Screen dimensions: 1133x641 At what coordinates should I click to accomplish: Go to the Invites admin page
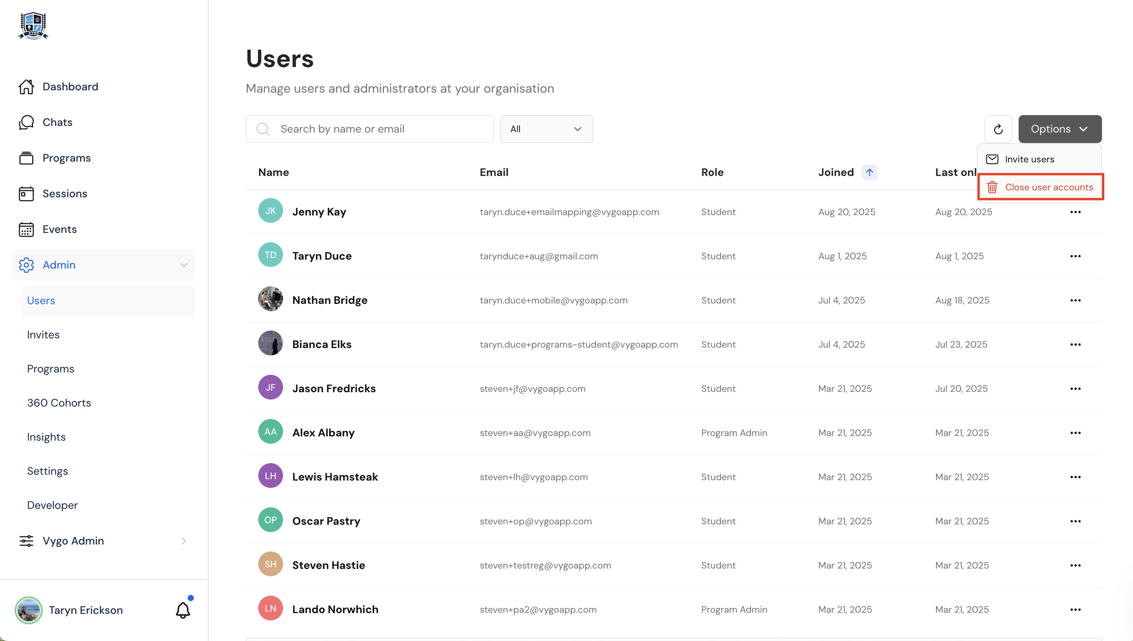(x=43, y=334)
